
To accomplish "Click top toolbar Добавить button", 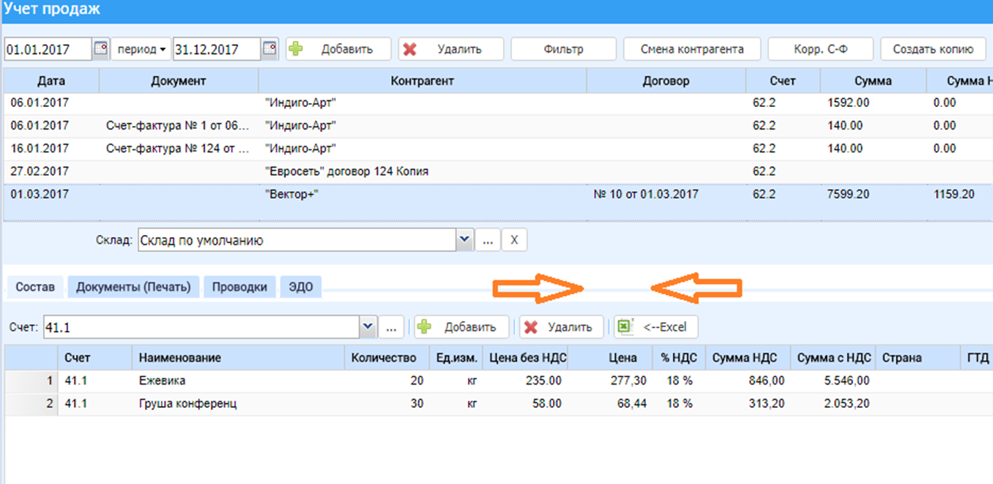I will [338, 49].
